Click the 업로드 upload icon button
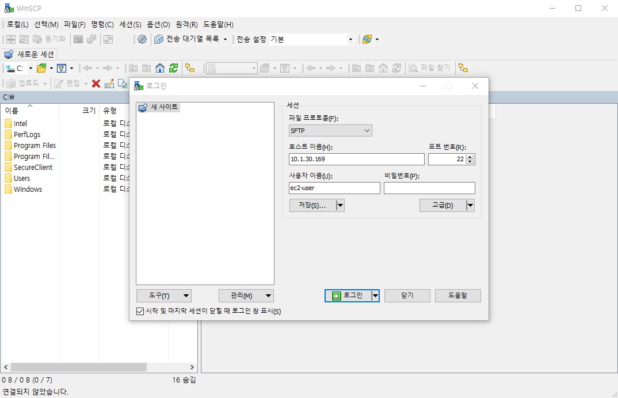The width and height of the screenshot is (618, 398). tap(24, 84)
